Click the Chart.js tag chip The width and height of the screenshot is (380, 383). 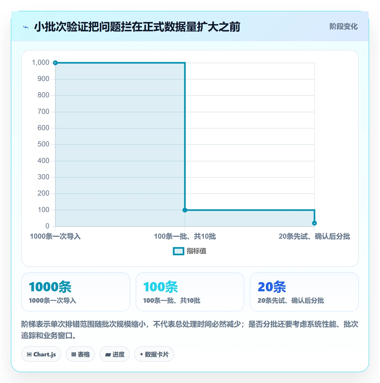(x=41, y=354)
